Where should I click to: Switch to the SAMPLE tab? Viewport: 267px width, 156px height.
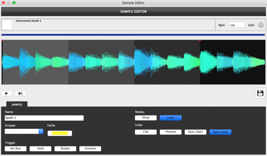point(17,104)
